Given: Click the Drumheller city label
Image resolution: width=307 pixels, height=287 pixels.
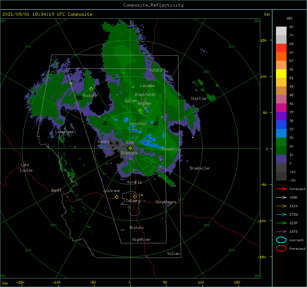Looking at the screenshot, I should (x=200, y=168).
